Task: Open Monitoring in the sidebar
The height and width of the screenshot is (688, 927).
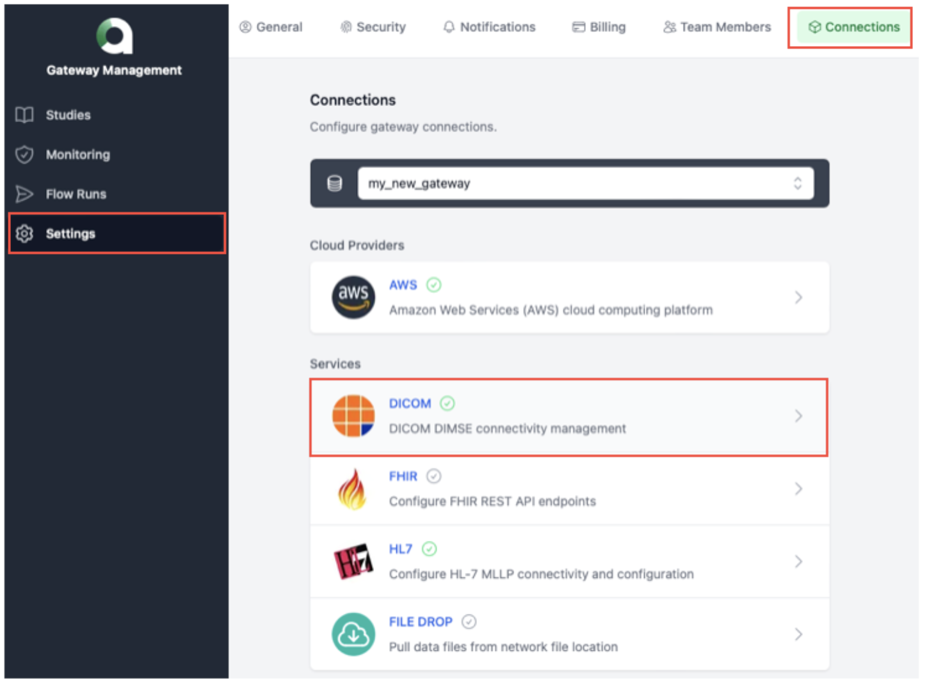Action: click(117, 155)
